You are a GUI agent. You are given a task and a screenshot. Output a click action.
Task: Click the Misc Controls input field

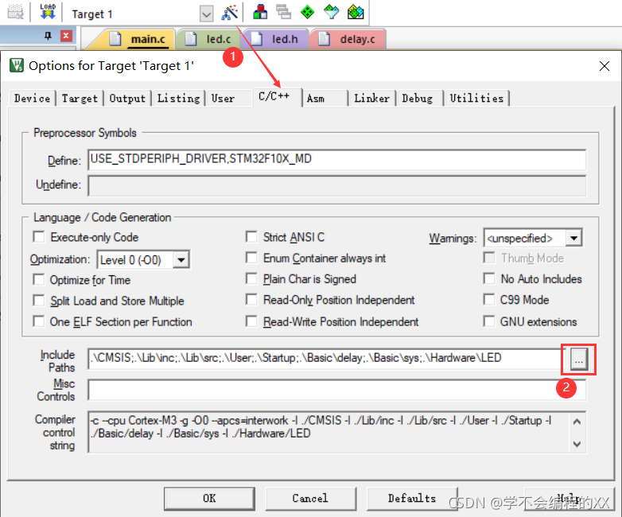[x=336, y=390]
